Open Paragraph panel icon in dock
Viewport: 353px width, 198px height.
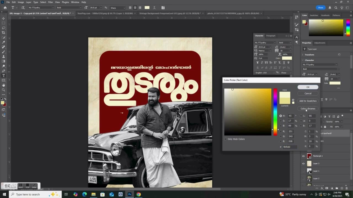coord(296,42)
